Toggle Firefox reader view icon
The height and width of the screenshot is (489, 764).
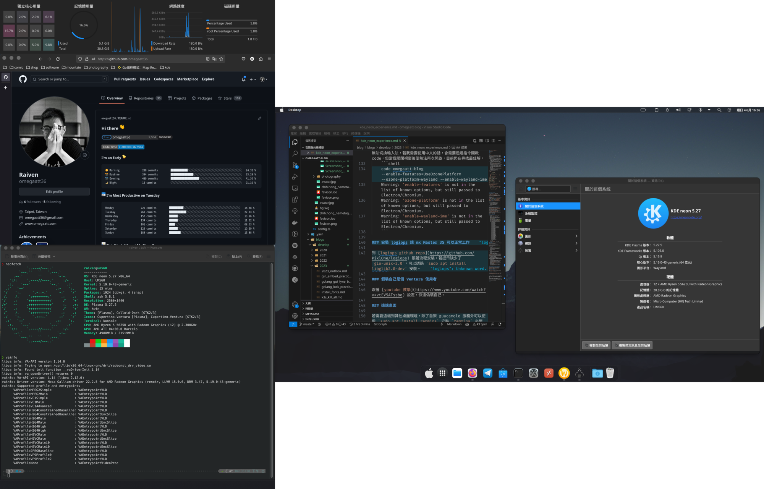(x=208, y=59)
